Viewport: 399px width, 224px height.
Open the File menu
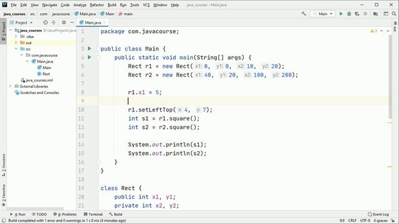tap(14, 5)
